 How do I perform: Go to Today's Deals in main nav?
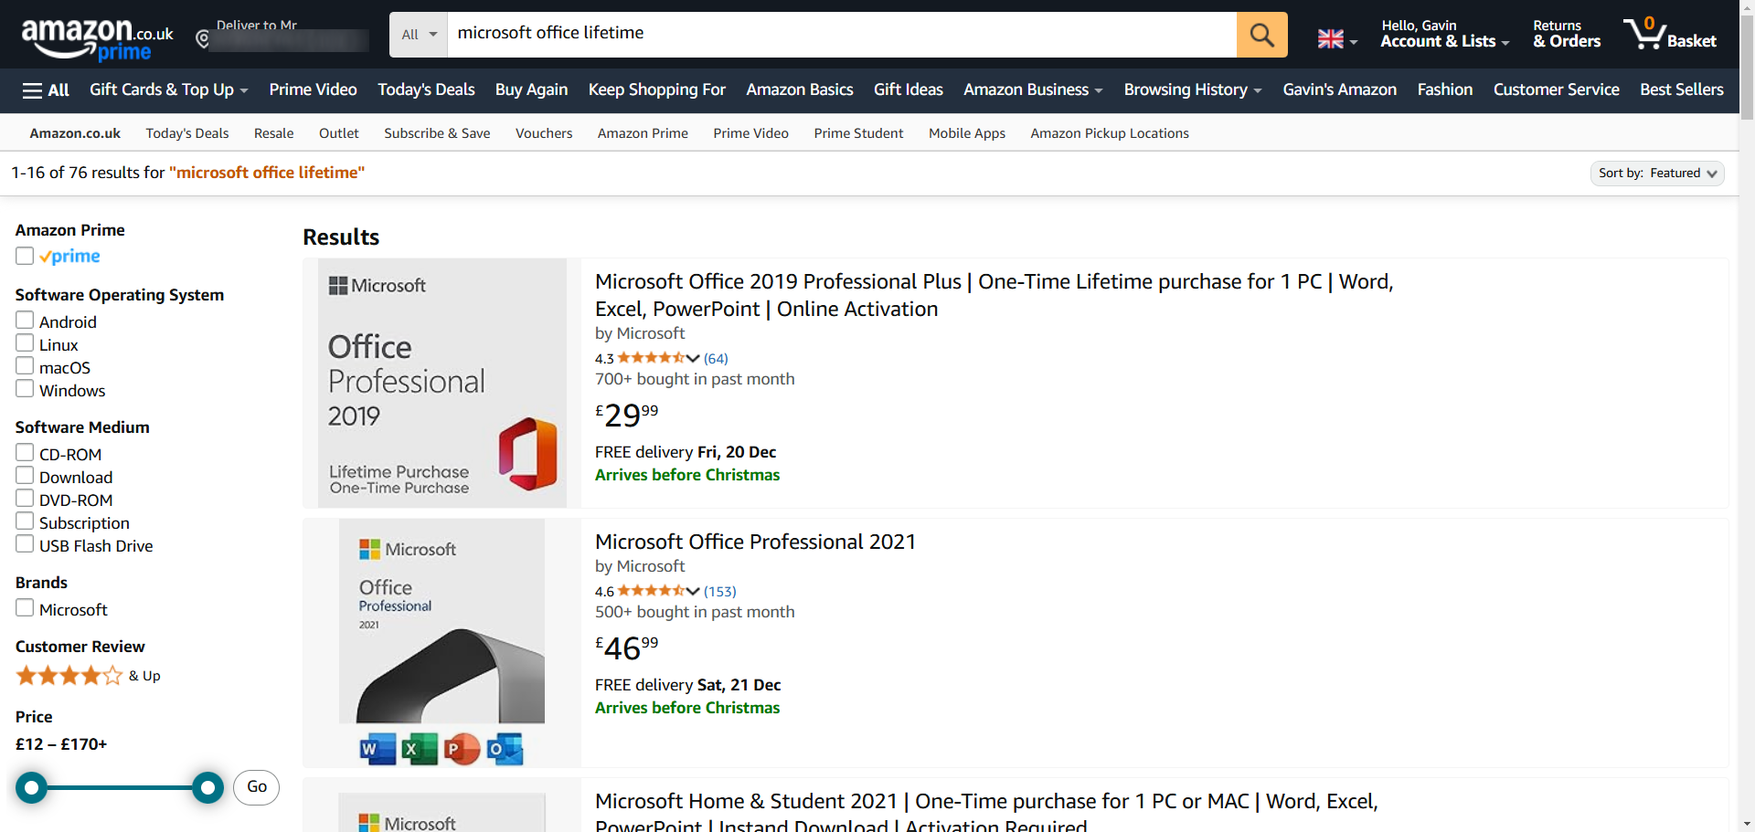[426, 90]
